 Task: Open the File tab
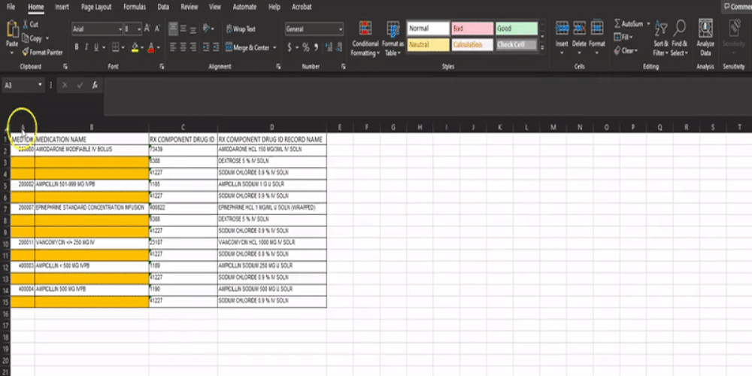11,7
